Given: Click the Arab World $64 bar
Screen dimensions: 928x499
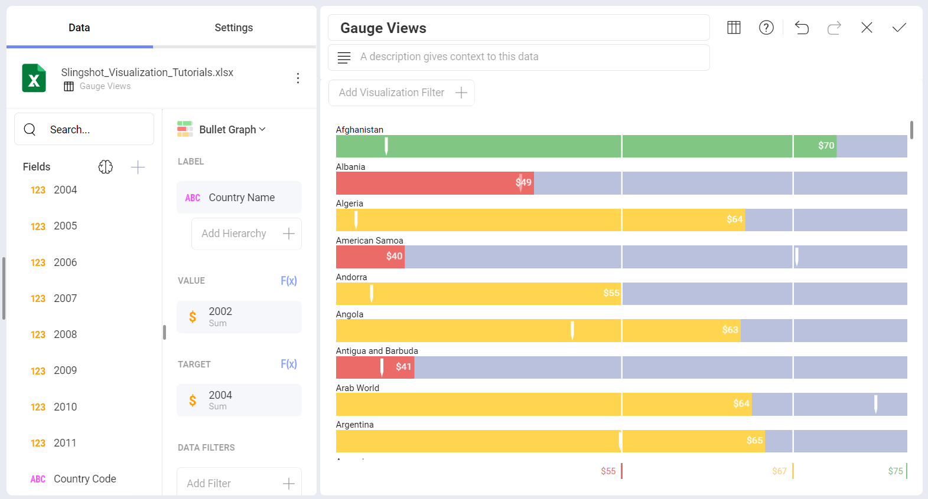Looking at the screenshot, I should click(544, 404).
